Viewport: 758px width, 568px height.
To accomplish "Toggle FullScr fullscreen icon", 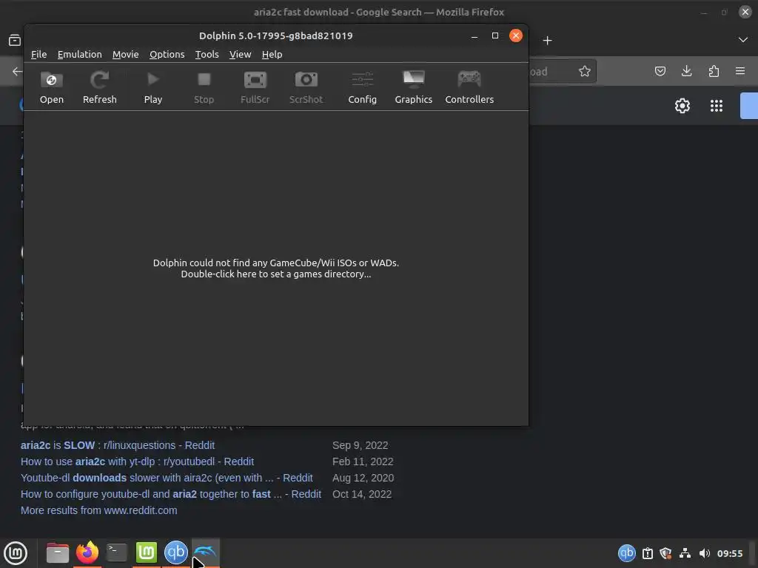I will 255,87.
